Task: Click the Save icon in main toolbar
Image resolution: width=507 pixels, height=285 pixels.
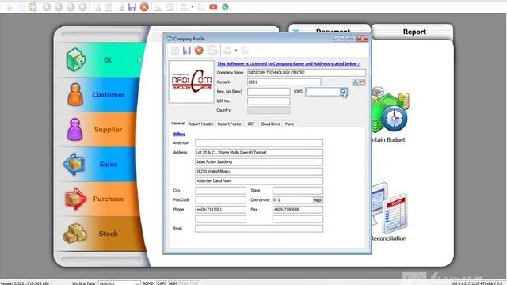Action: [132, 7]
